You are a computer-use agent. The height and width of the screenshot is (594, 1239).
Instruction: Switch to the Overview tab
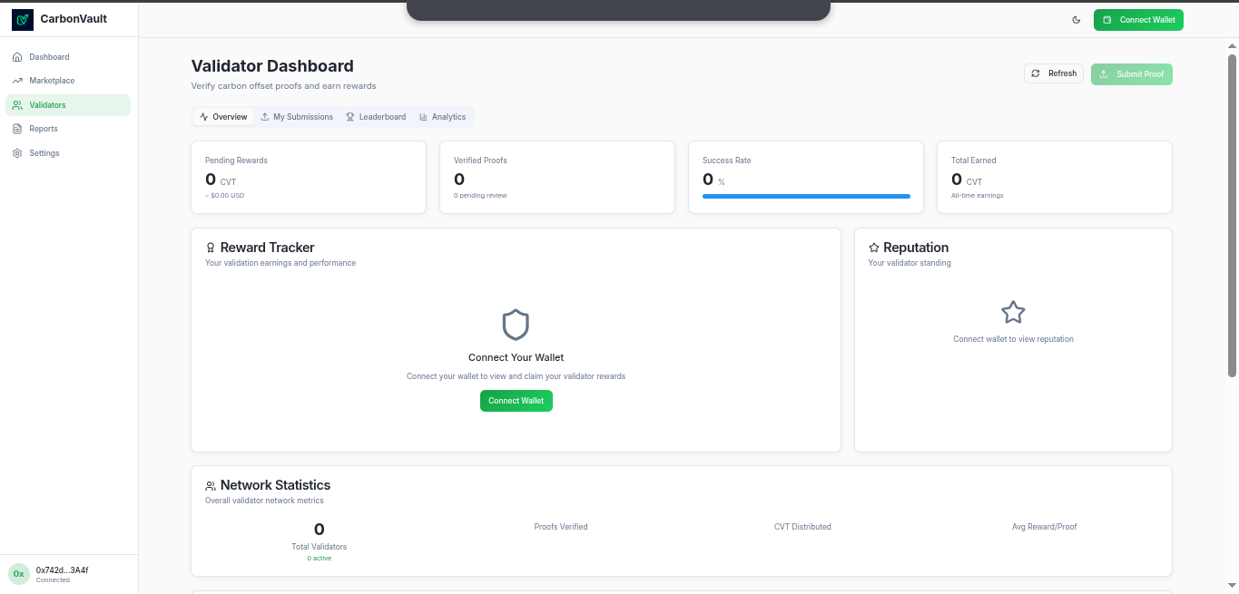click(223, 117)
